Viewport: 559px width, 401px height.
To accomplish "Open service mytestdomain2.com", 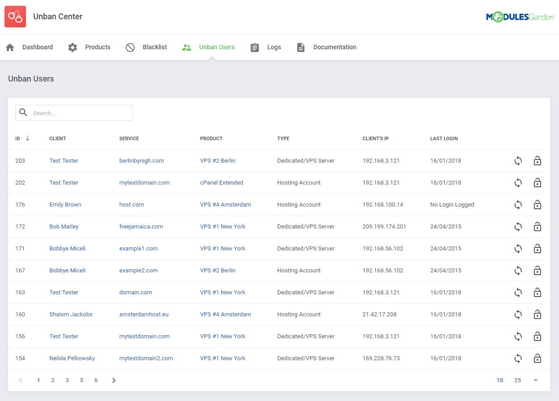I will [146, 358].
